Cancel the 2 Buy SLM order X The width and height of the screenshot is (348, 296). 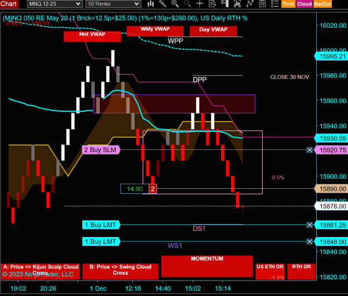pyautogui.click(x=310, y=150)
